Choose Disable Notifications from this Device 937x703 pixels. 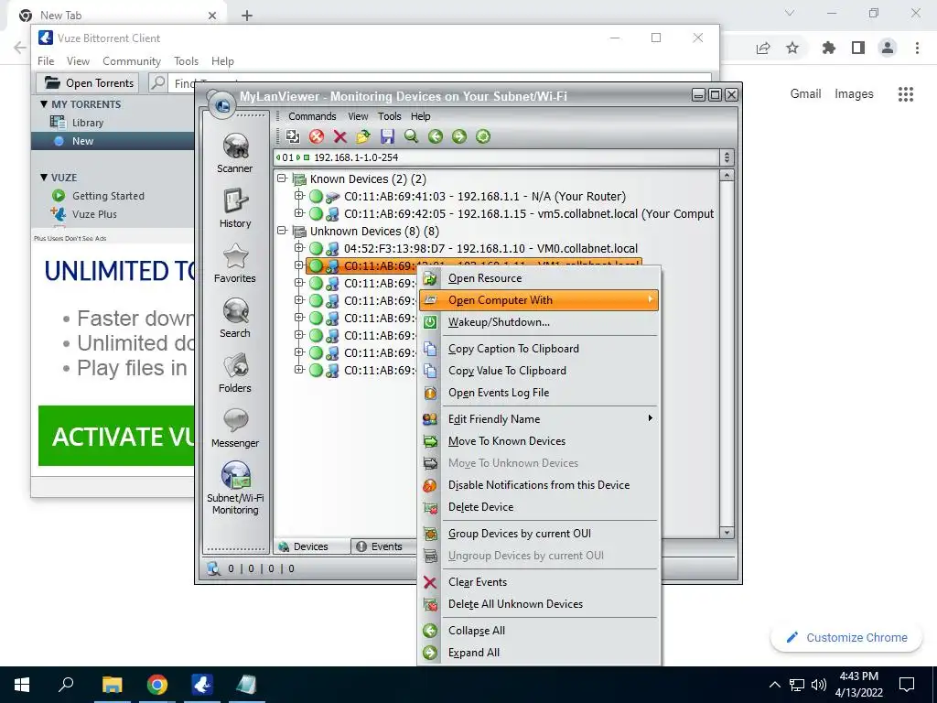[x=538, y=485]
